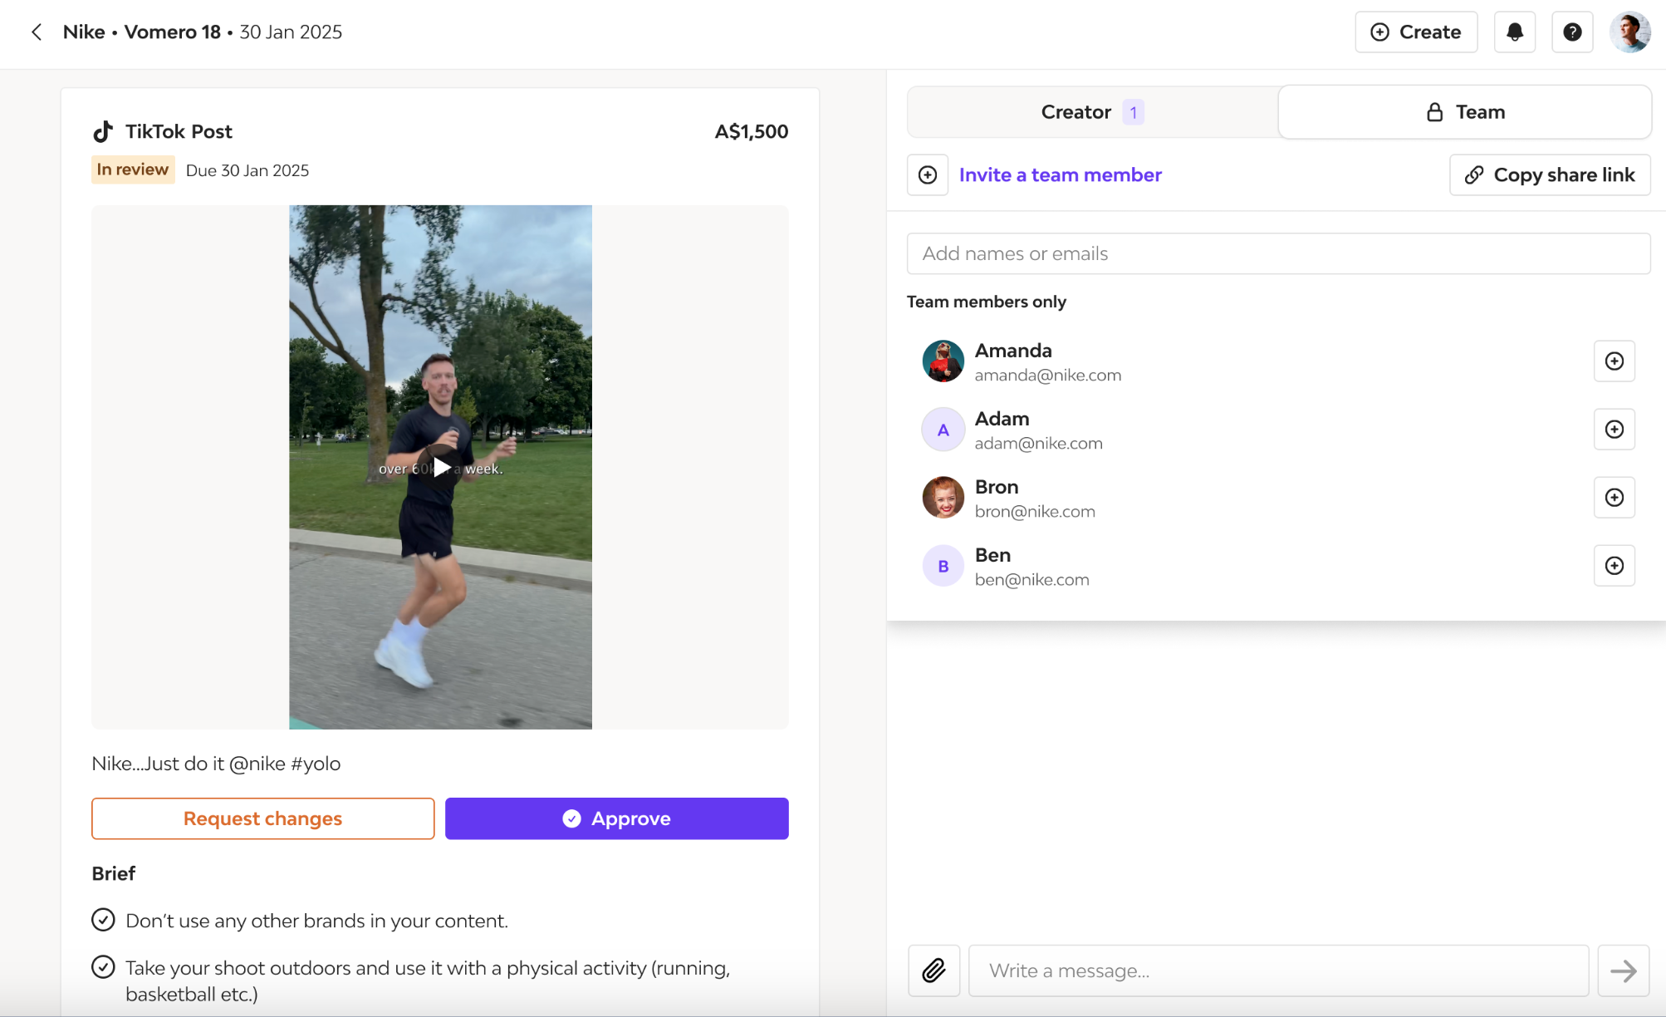Copy the share link
Image resolution: width=1666 pixels, height=1017 pixels.
(1550, 174)
